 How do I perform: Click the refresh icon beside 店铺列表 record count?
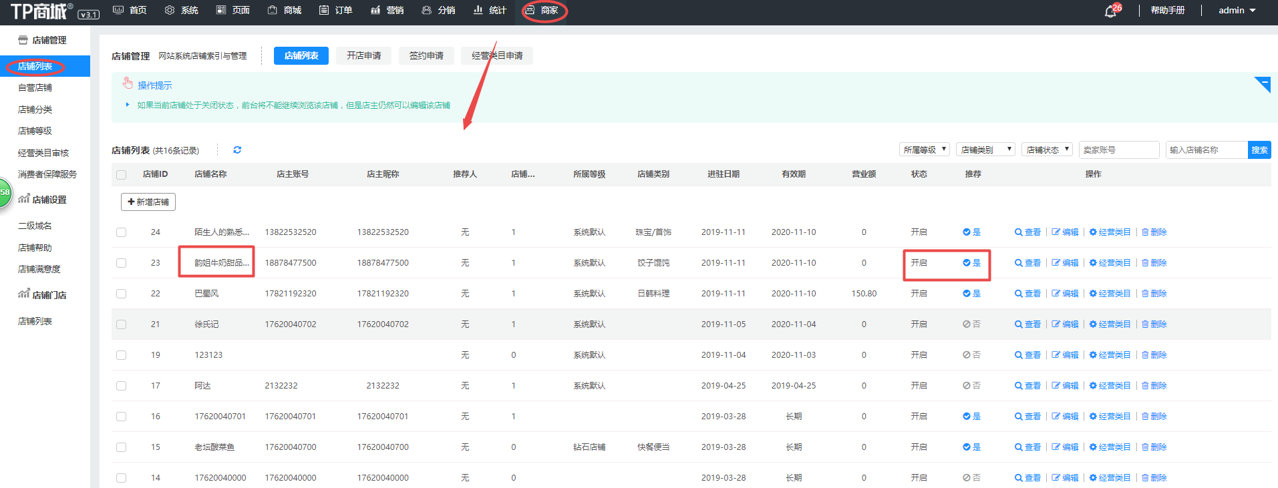(x=237, y=150)
